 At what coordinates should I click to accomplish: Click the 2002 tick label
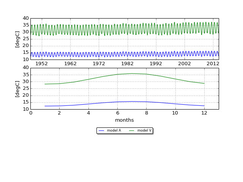coord(185,64)
